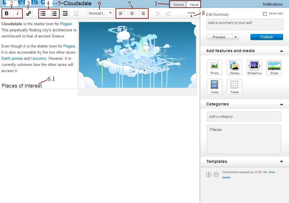Insert a link using the chain icon

29,13
